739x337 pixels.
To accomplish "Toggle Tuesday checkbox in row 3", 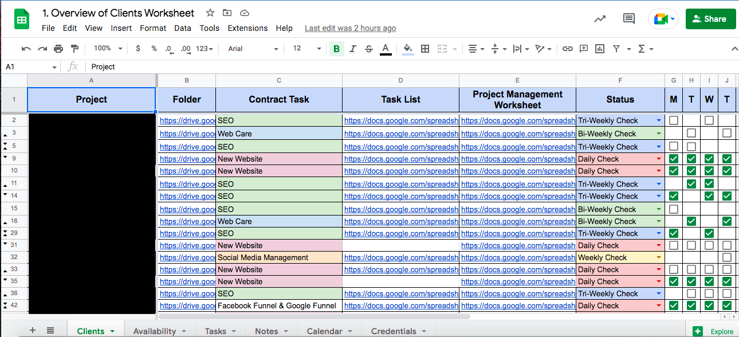I will (x=691, y=134).
